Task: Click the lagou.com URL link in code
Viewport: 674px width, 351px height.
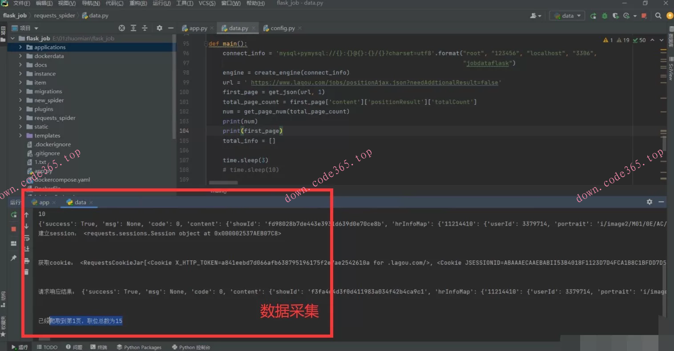Action: [374, 83]
